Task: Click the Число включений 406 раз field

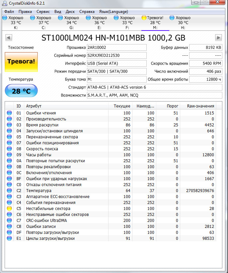Action: click(x=206, y=71)
